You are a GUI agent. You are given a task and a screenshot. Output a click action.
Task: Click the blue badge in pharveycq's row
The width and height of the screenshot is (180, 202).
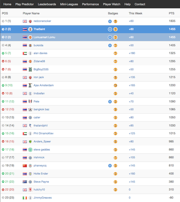[x=110, y=166]
